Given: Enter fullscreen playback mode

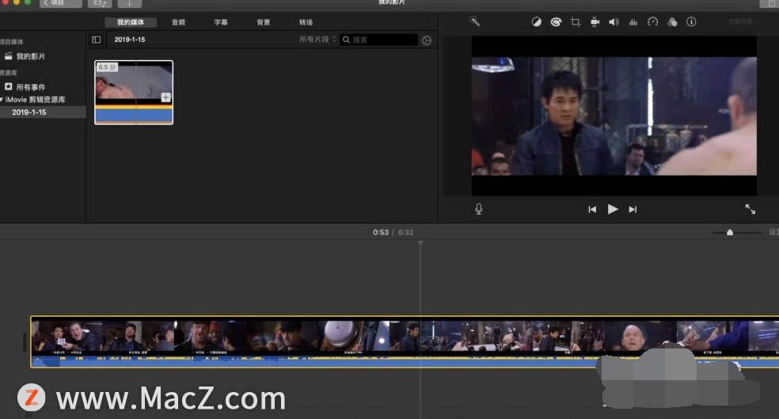Looking at the screenshot, I should click(x=750, y=209).
